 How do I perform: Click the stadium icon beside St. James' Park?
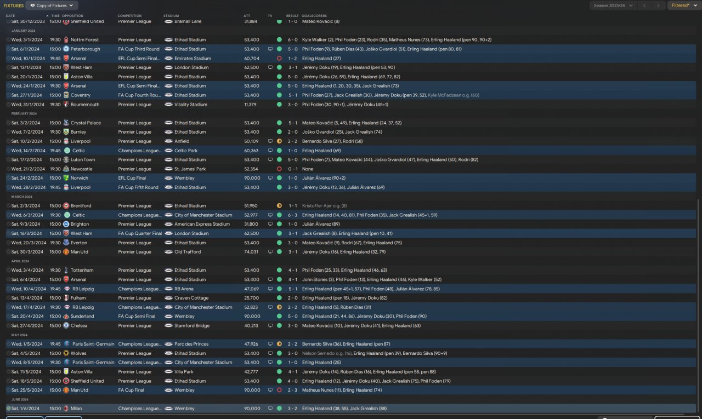tap(168, 169)
